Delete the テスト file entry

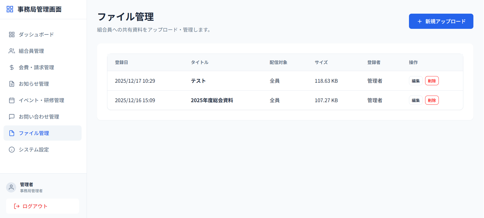[432, 81]
